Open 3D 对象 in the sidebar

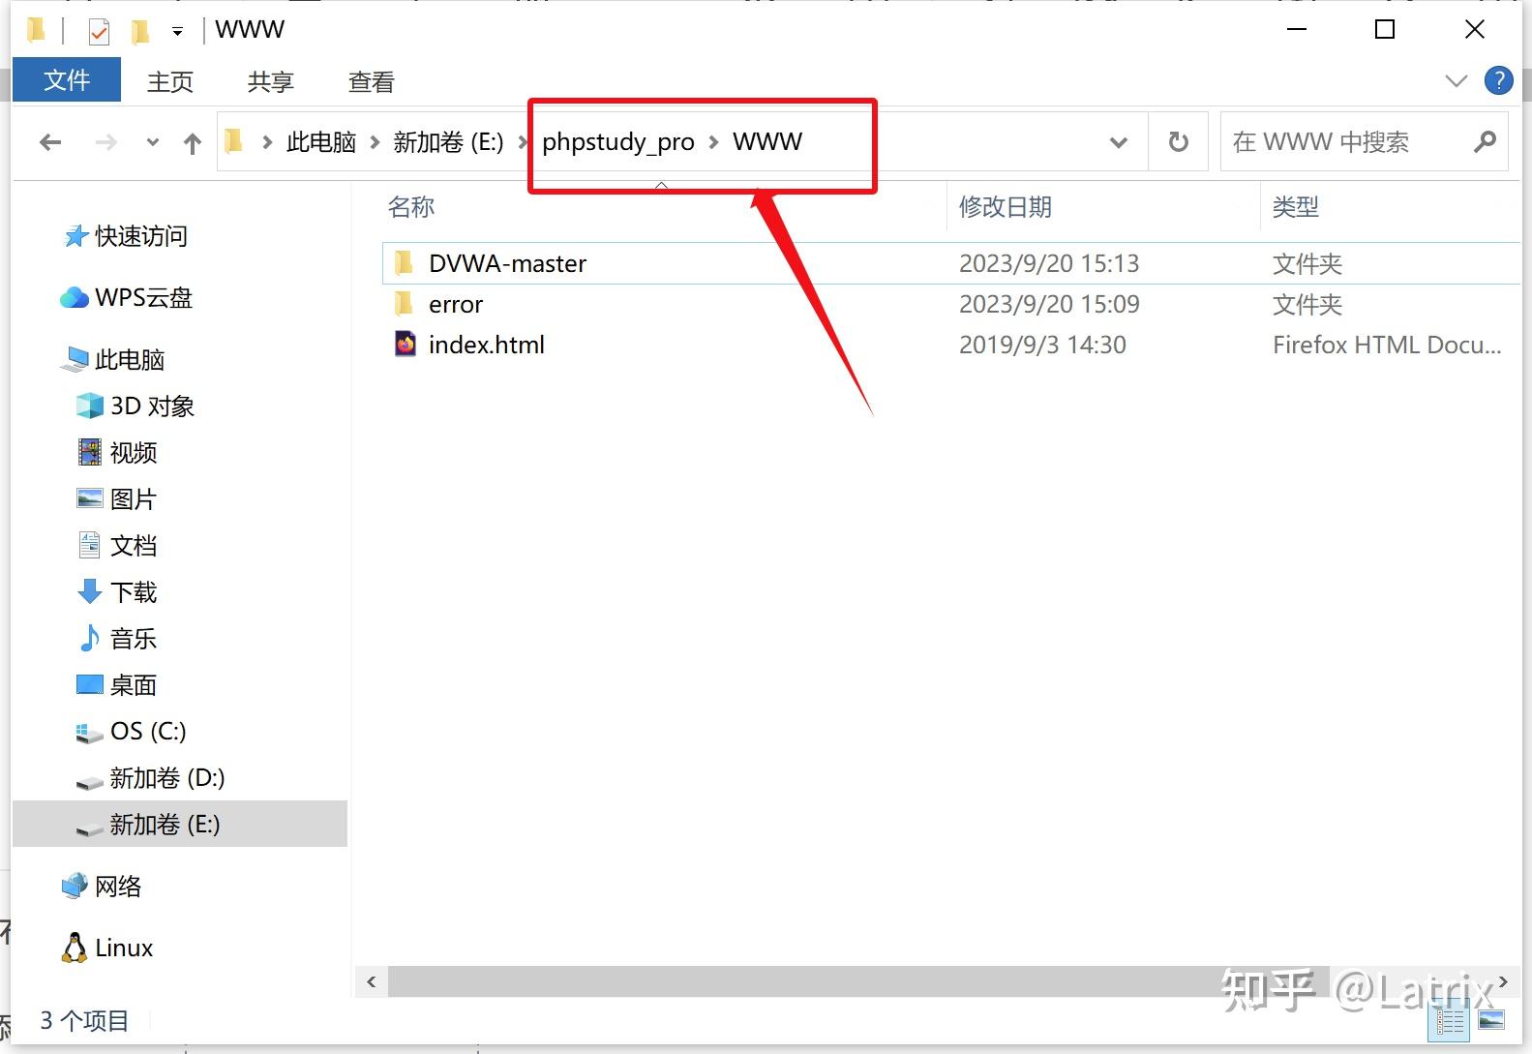[135, 406]
